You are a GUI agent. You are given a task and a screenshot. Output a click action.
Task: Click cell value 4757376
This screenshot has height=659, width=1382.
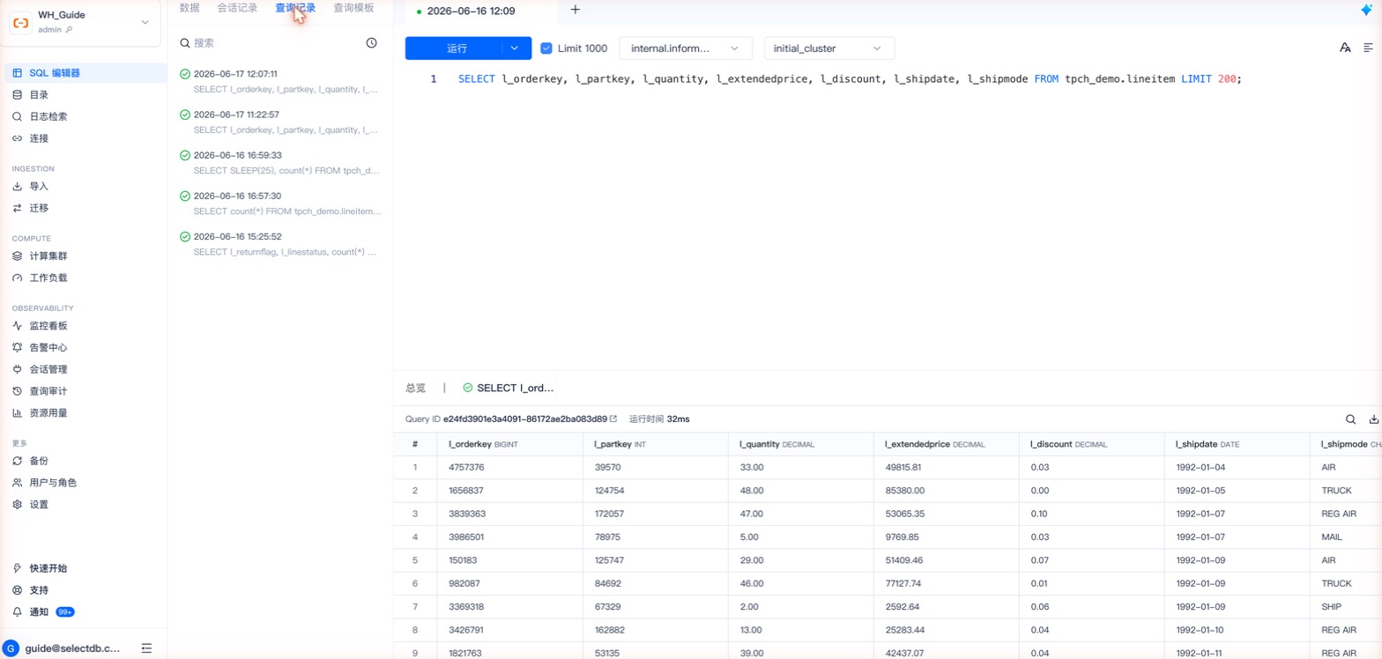point(466,467)
